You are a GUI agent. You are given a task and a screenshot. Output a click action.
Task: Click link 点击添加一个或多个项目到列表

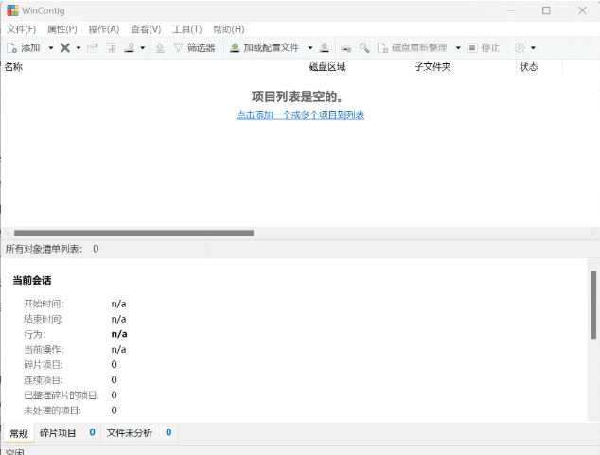point(300,115)
